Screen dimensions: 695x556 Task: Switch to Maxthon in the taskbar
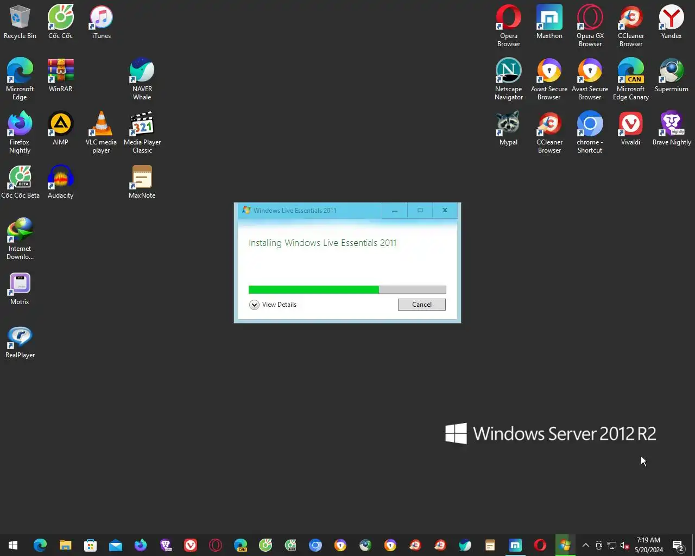(515, 545)
